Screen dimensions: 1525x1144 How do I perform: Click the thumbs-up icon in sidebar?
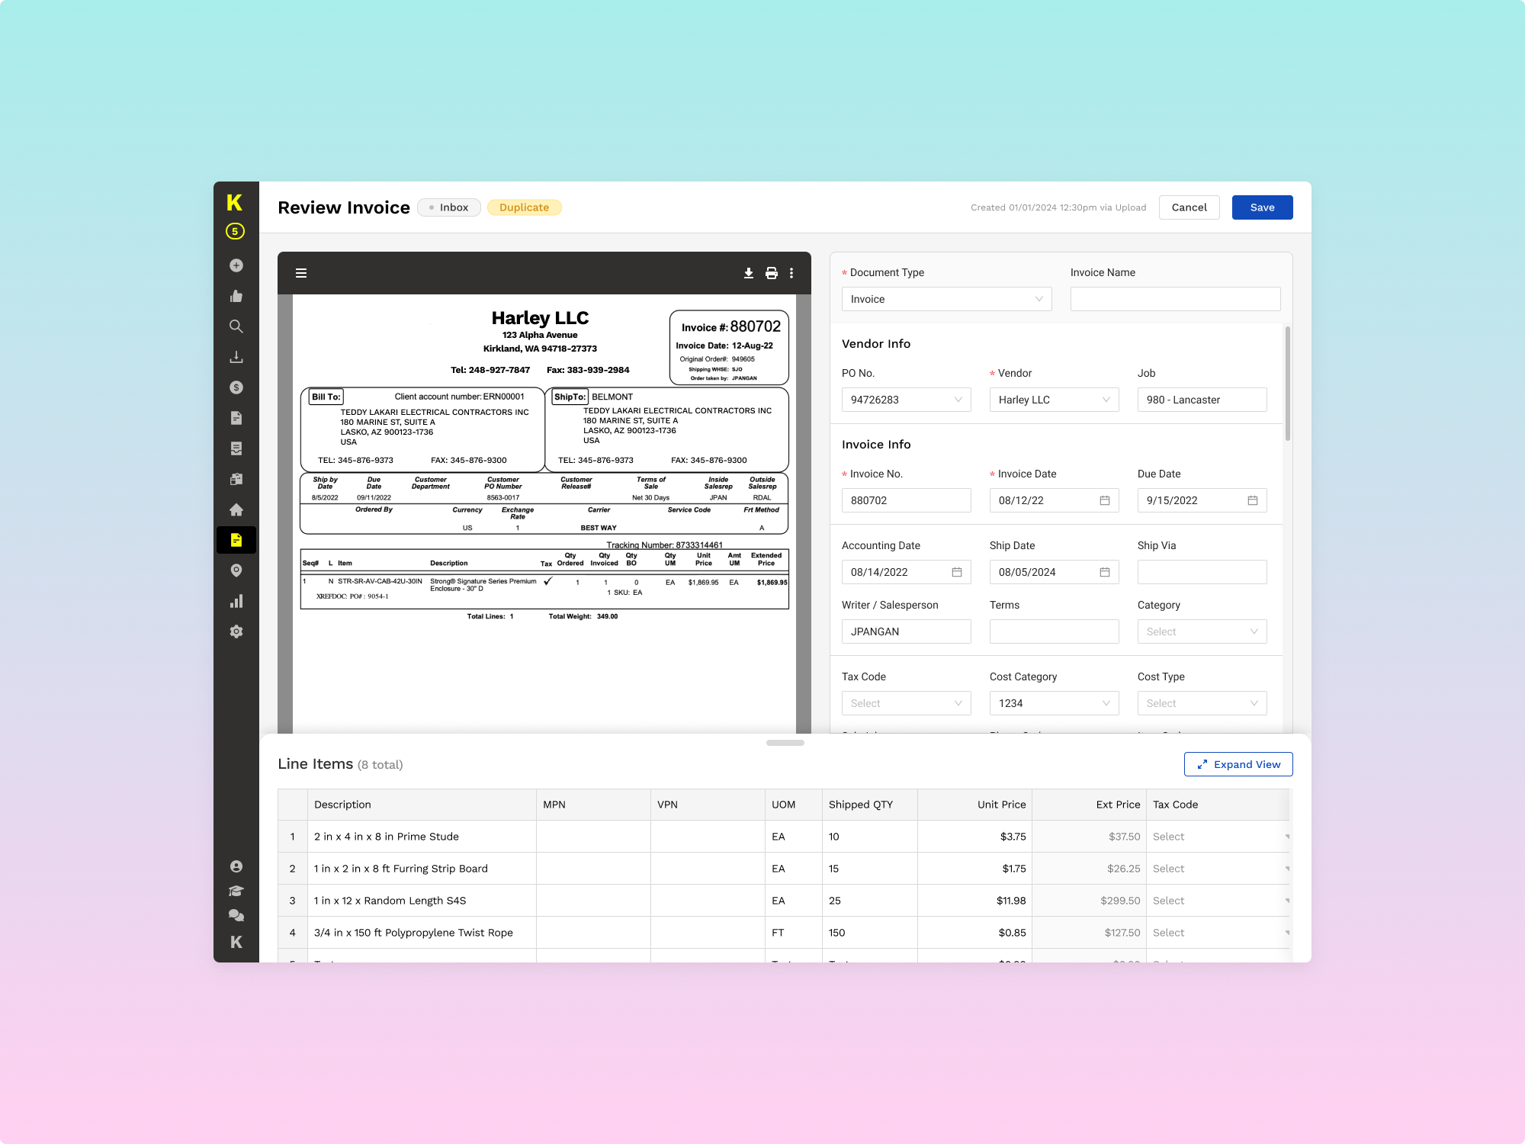tap(236, 296)
